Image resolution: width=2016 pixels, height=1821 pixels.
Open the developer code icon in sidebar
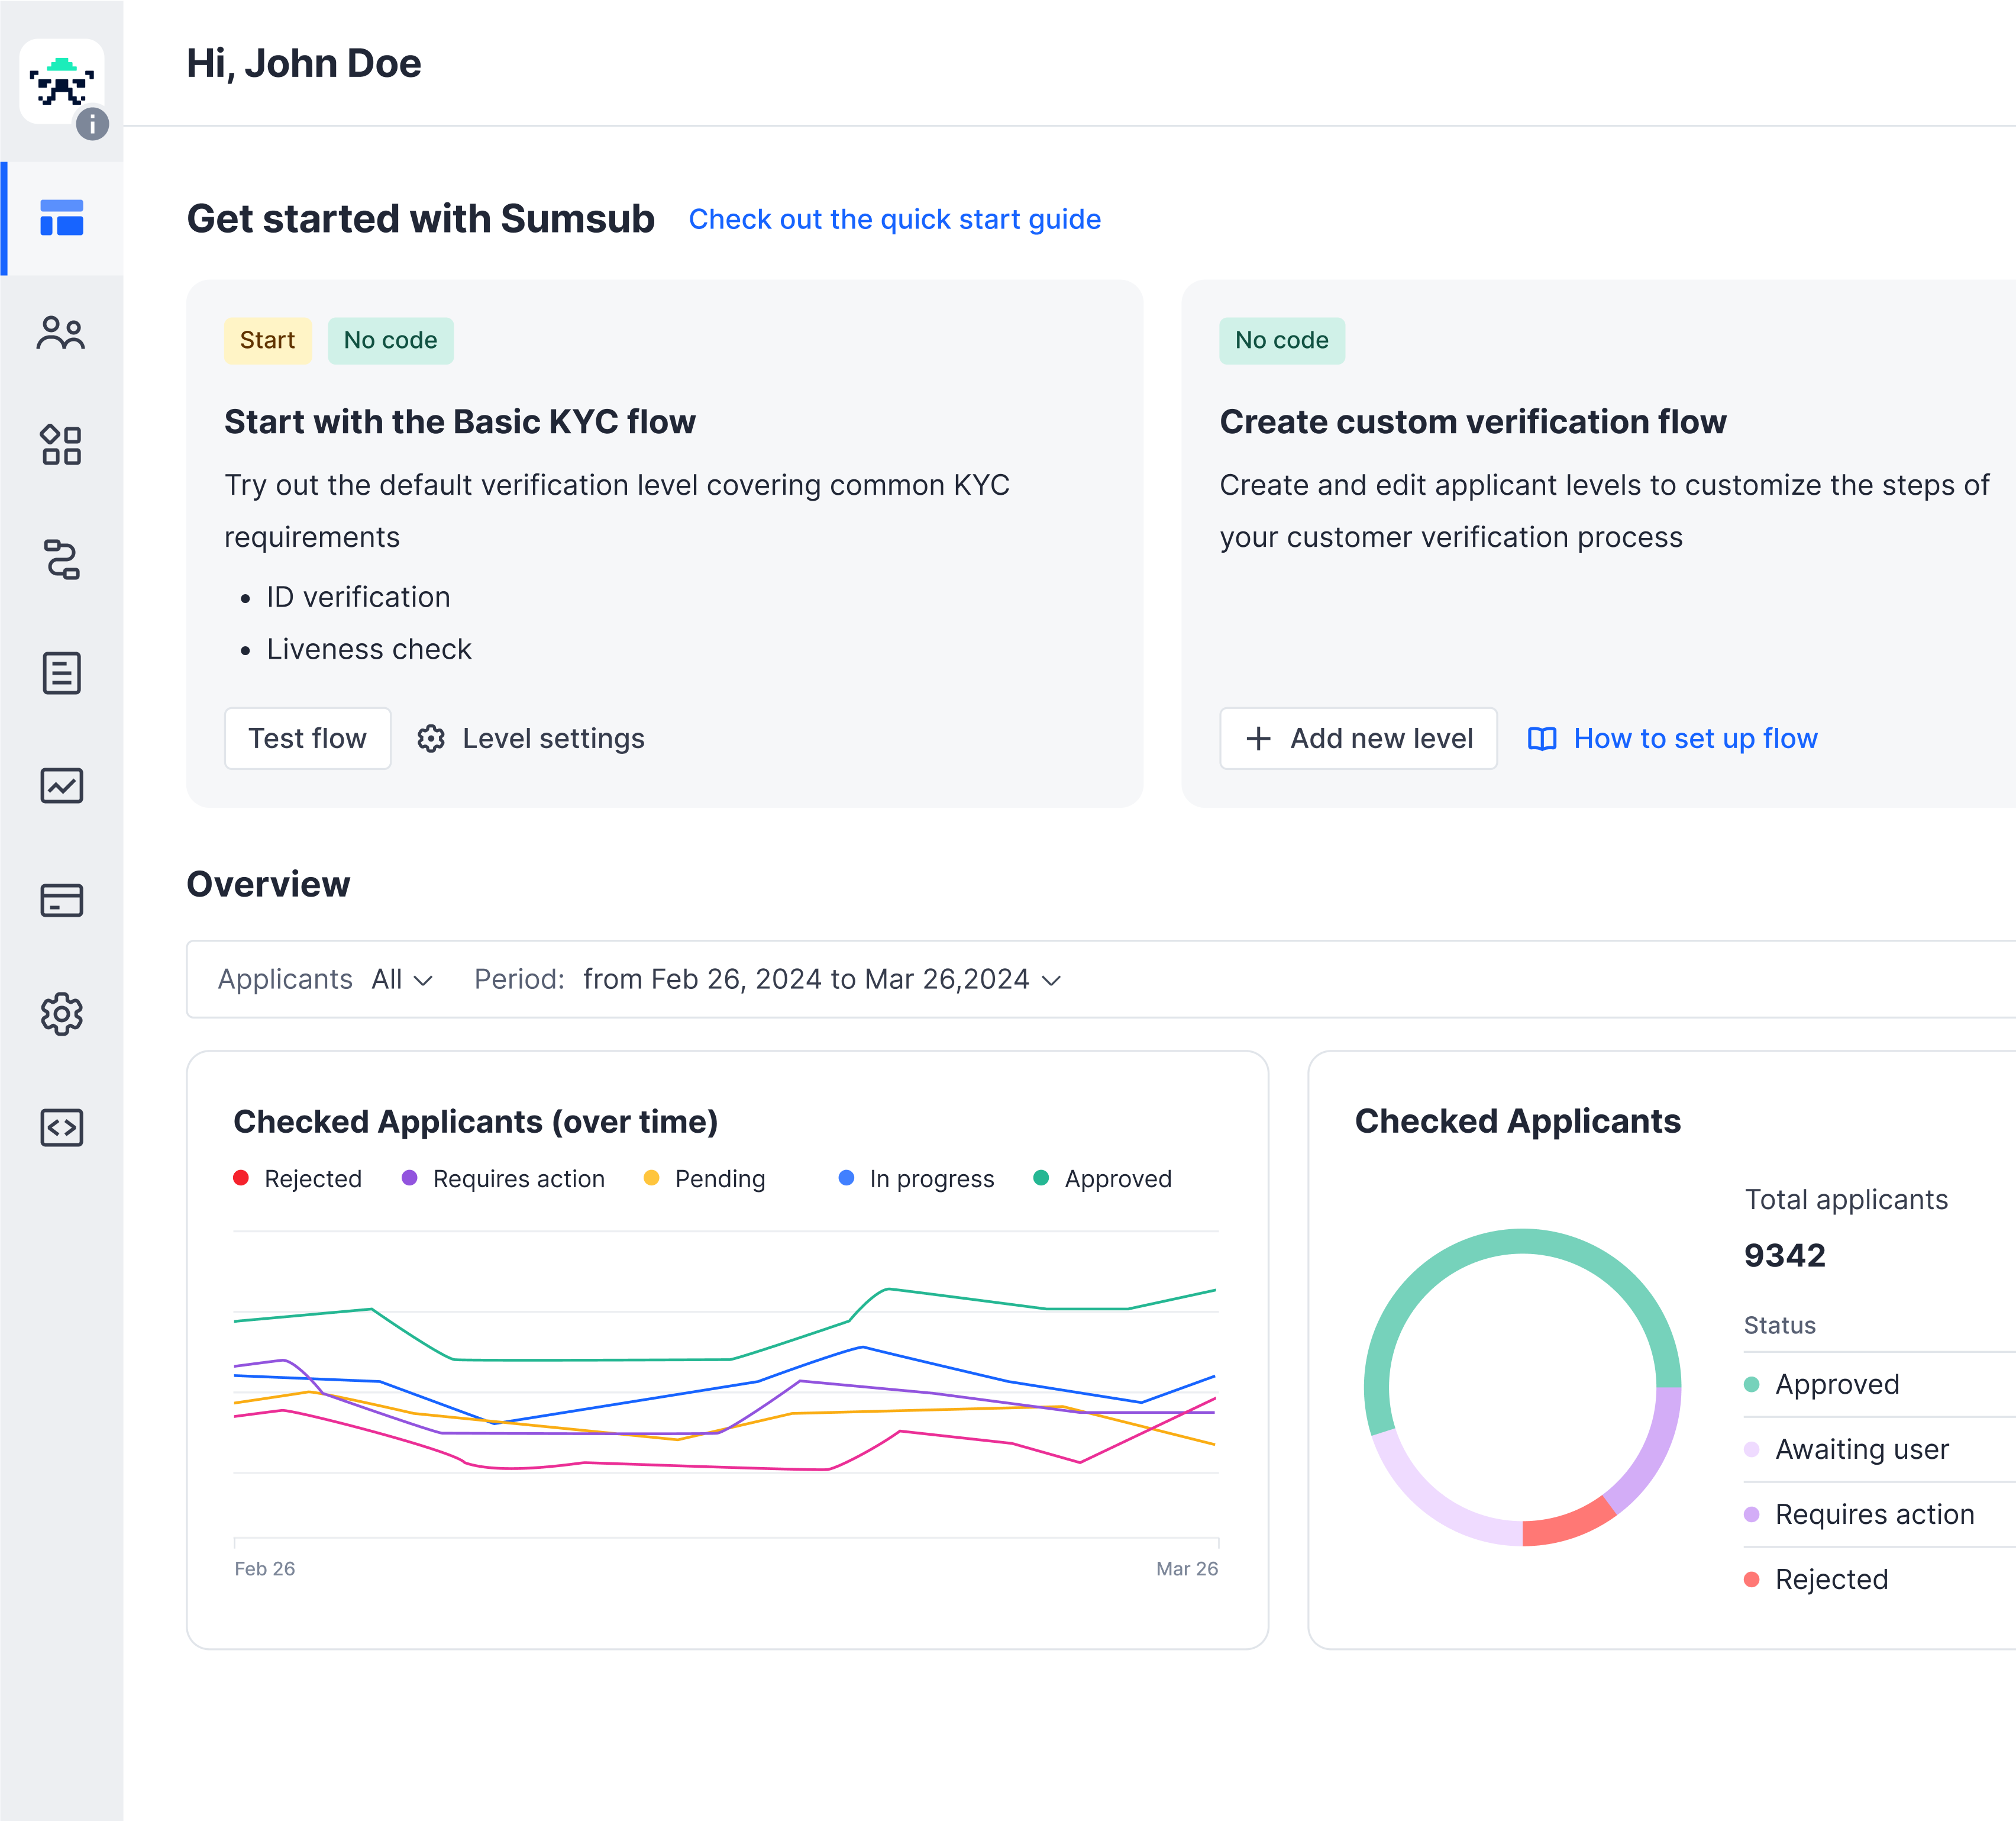point(62,1127)
